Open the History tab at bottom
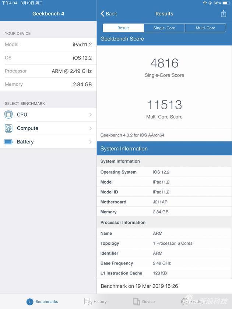Viewport: 232px width, 309px height. tap(95, 302)
